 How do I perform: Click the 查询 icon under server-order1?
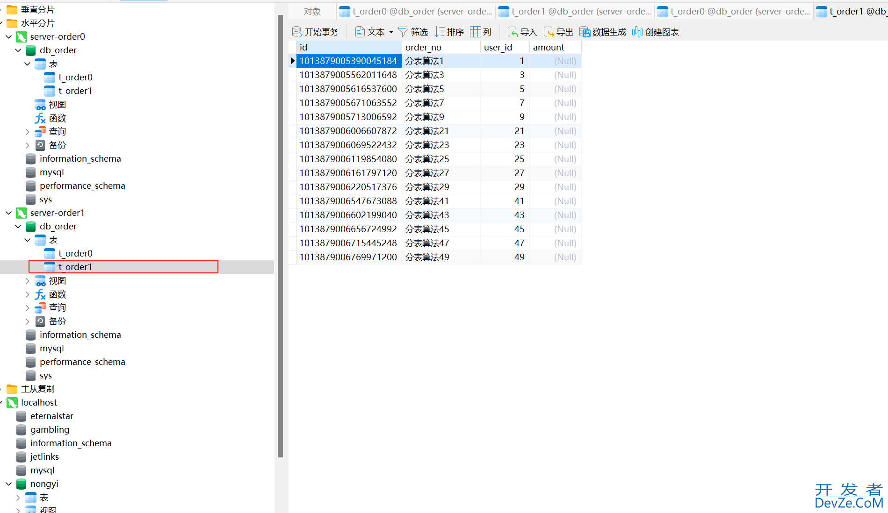[40, 308]
